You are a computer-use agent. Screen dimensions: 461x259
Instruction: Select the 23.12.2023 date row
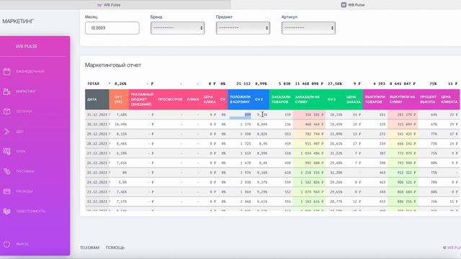pyautogui.click(x=272, y=192)
